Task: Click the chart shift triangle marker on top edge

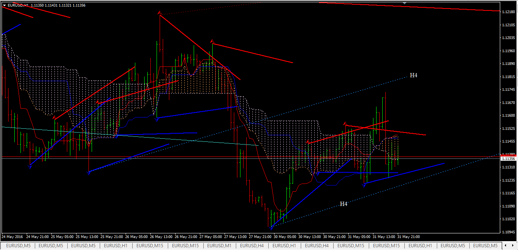Action: click(404, 3)
